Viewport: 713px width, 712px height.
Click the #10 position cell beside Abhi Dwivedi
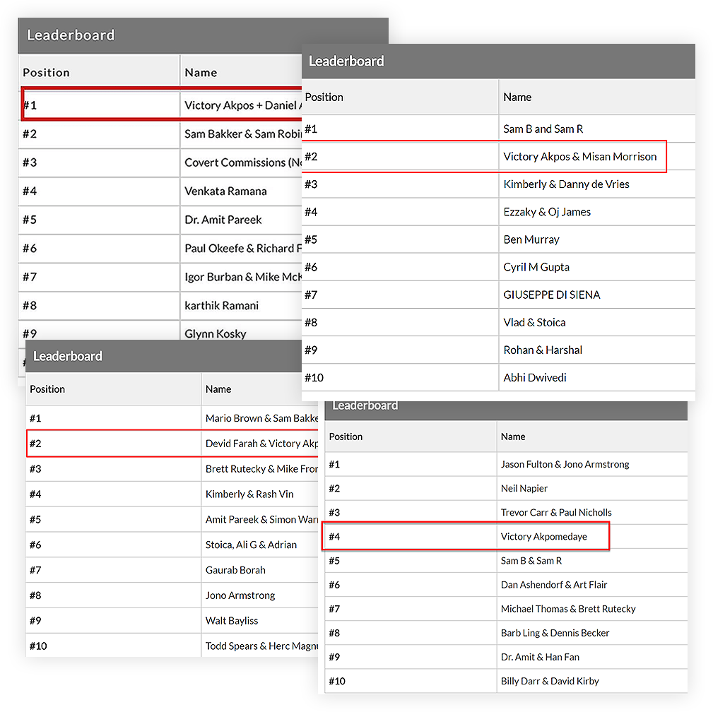pyautogui.click(x=400, y=377)
